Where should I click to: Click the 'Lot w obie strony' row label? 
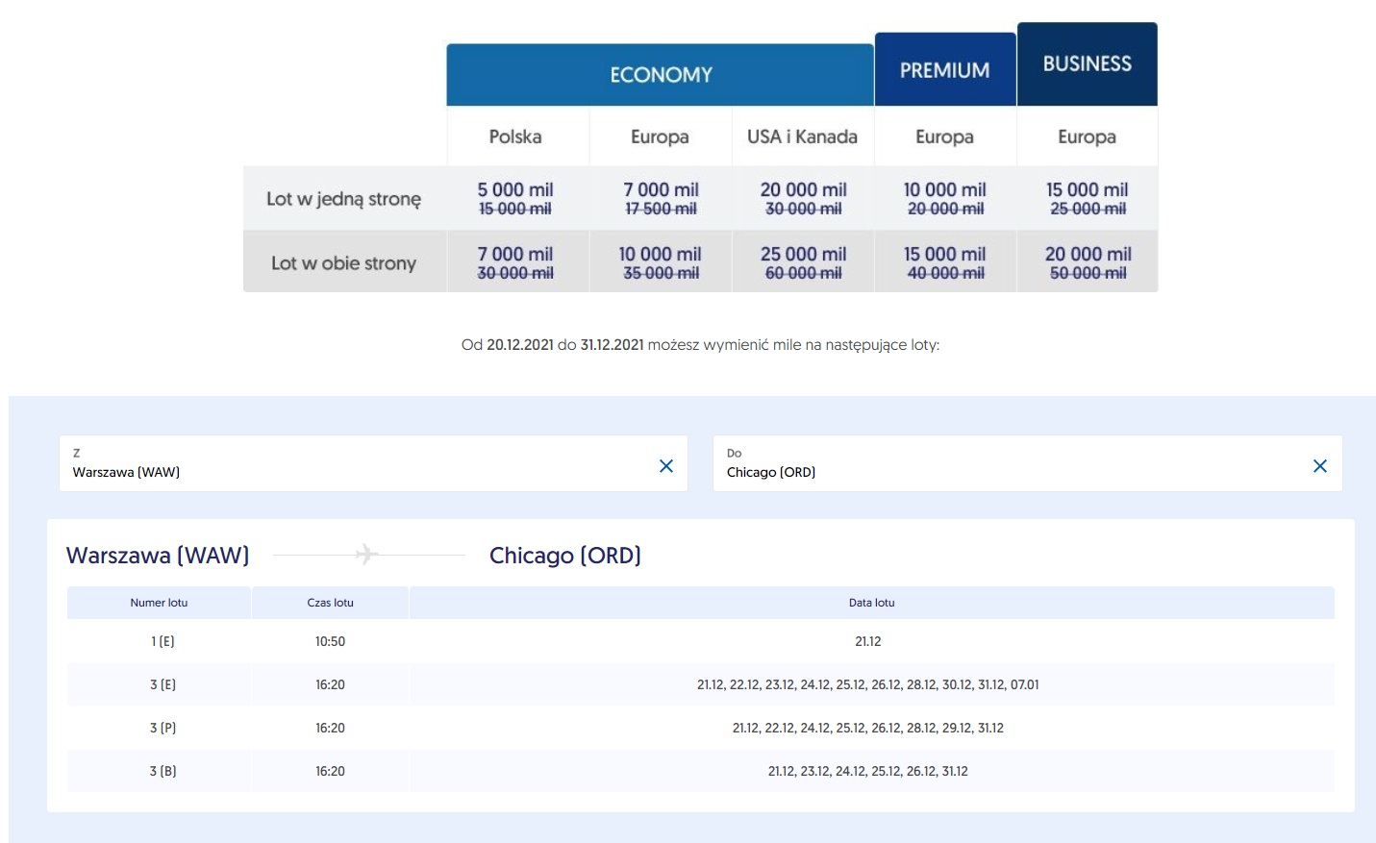pos(344,262)
